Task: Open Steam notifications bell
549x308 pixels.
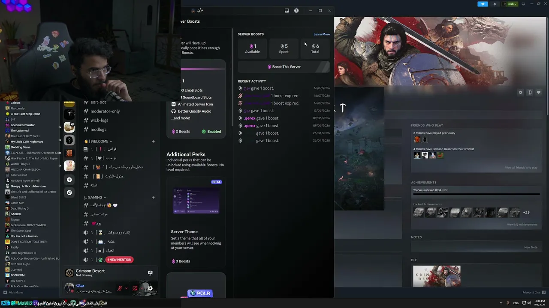Action: pyautogui.click(x=495, y=4)
